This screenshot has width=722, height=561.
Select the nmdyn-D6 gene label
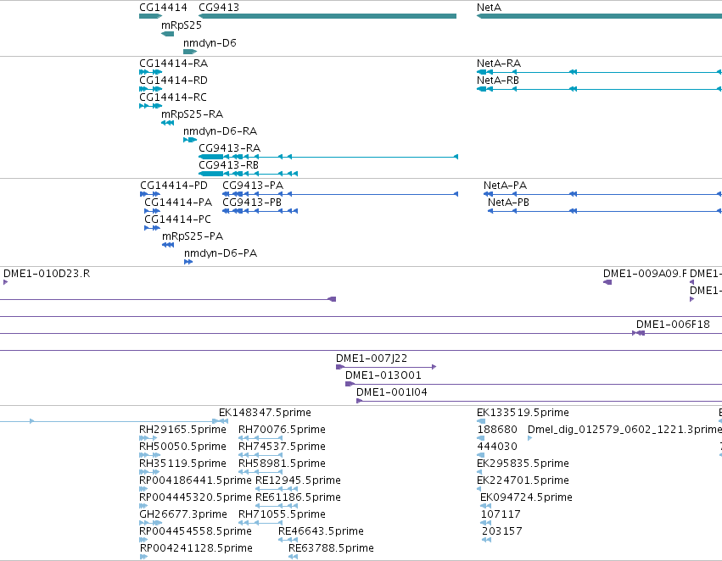click(x=210, y=43)
